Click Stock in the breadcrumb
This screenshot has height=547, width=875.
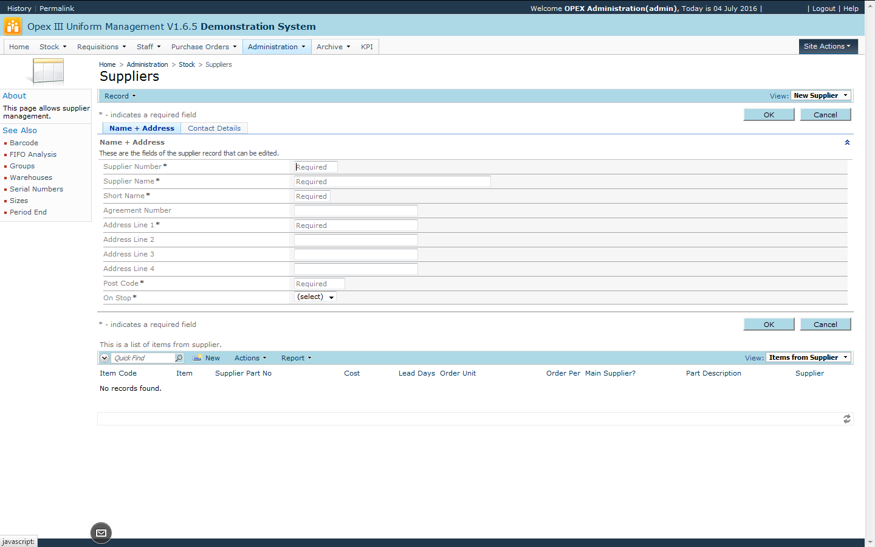click(x=187, y=64)
